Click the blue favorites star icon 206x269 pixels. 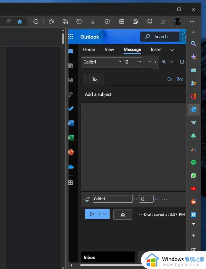point(20,22)
